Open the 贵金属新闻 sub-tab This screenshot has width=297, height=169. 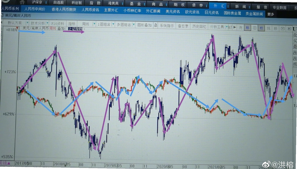pyautogui.click(x=254, y=14)
